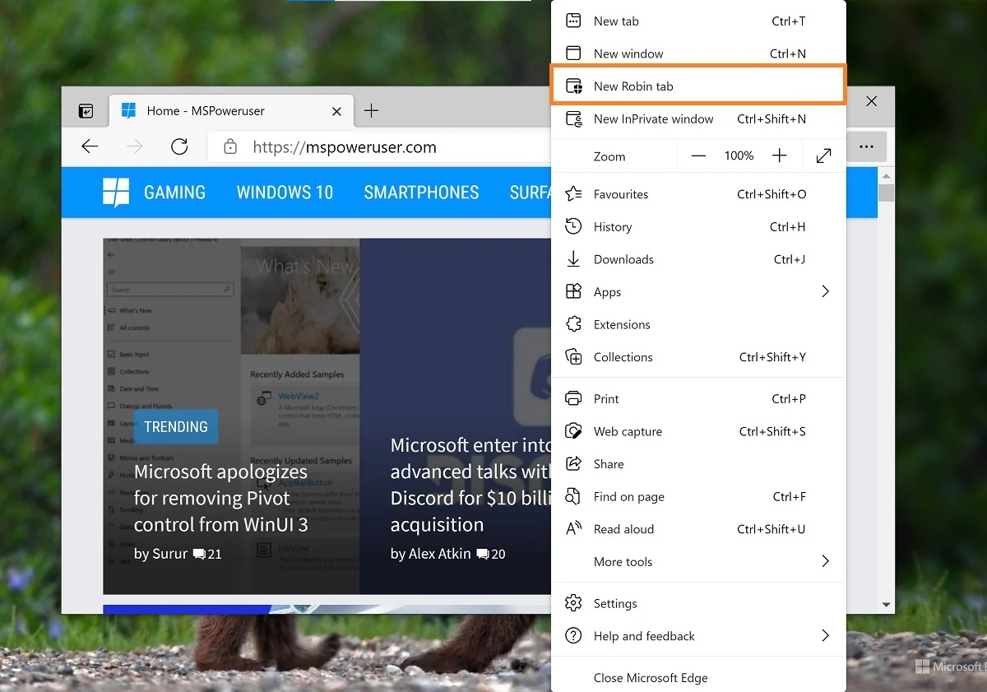Select New tab menu entry text

point(616,21)
